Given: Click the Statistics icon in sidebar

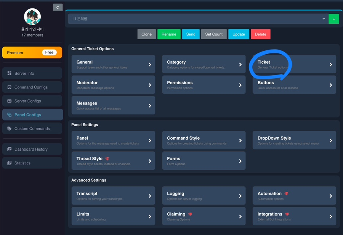Looking at the screenshot, I should tap(10, 163).
